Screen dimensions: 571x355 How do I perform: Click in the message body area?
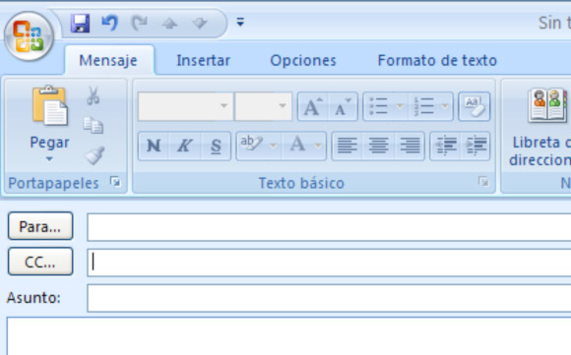[288, 336]
